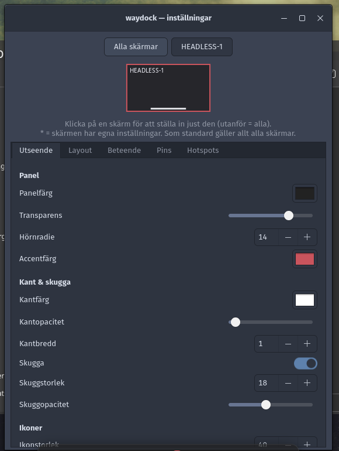Go to the Pins tab
339x451 pixels.
[164, 150]
